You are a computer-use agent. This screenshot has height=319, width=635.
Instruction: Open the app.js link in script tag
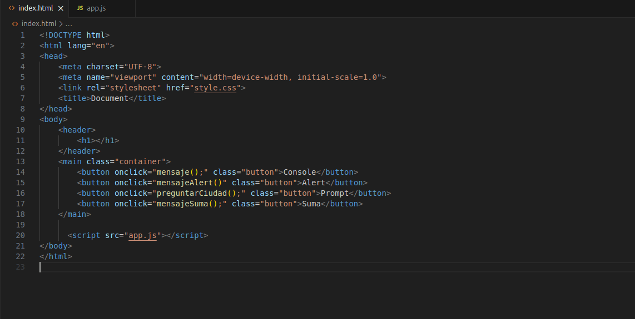pyautogui.click(x=142, y=235)
